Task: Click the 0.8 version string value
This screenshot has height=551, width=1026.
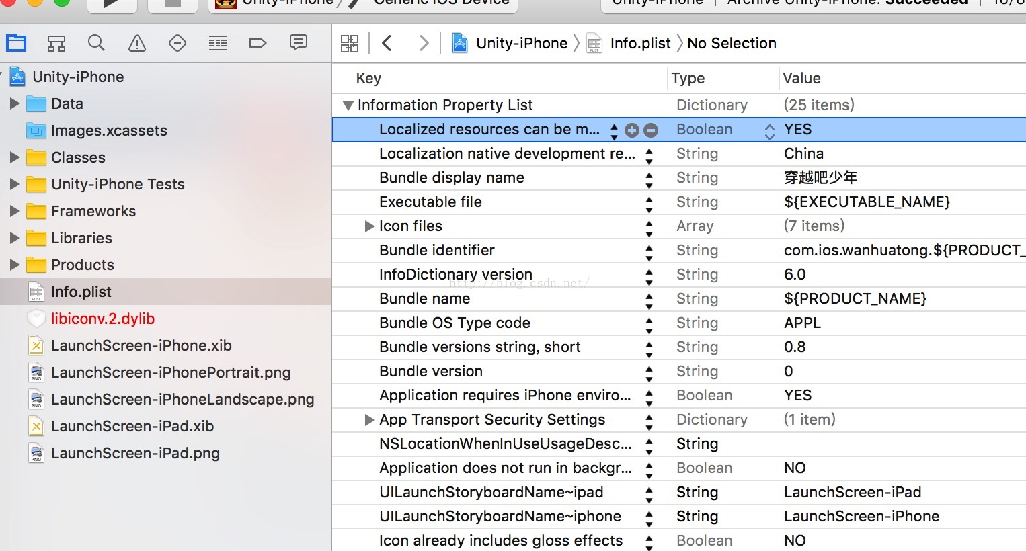Action: click(795, 347)
